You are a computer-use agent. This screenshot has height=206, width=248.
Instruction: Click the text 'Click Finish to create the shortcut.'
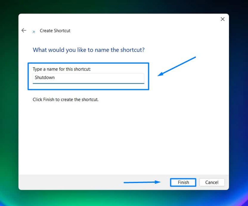coord(65,100)
